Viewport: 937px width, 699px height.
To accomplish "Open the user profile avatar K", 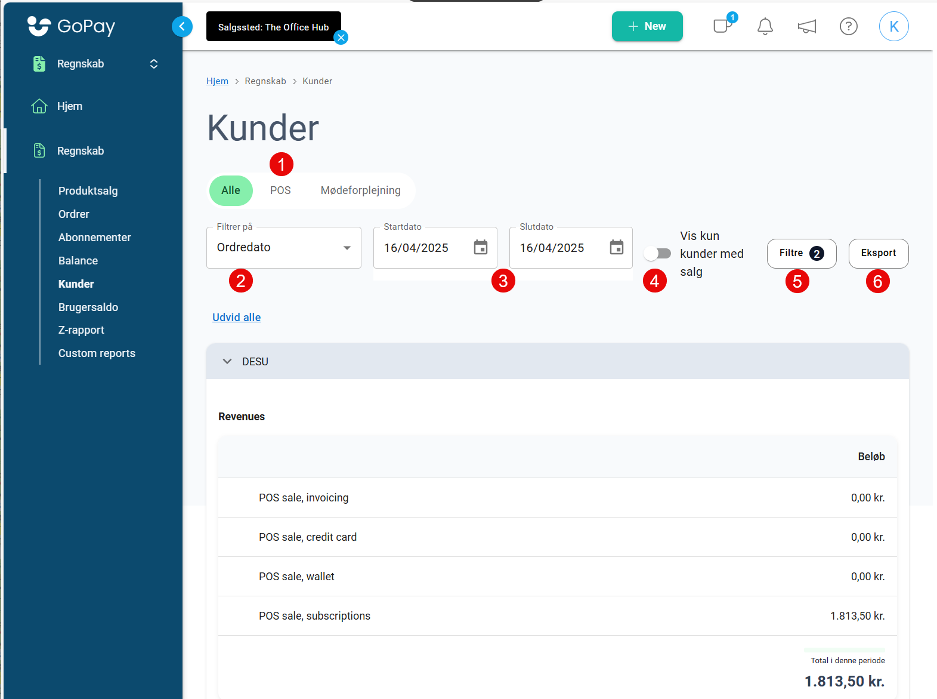I will [894, 26].
